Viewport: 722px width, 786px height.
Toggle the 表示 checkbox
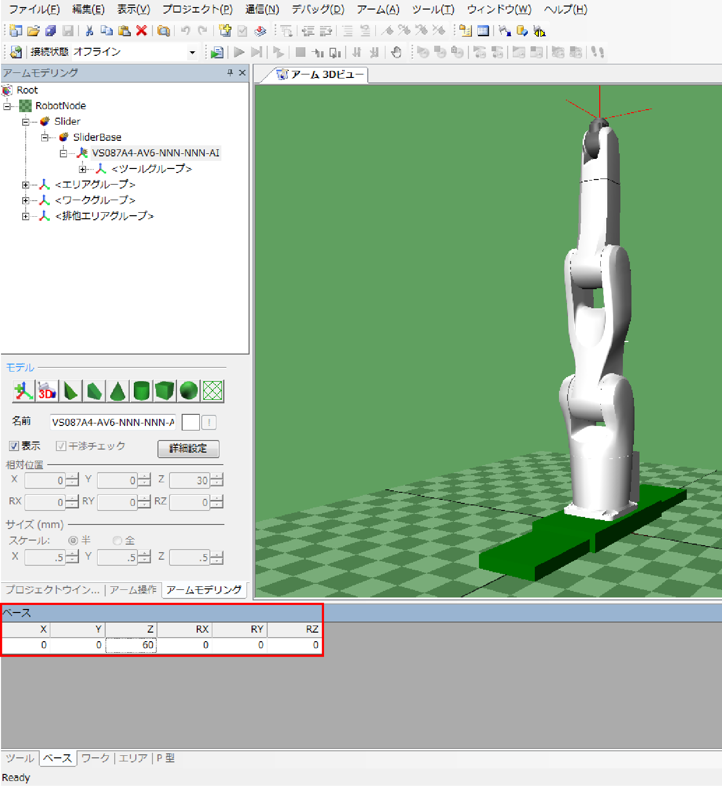click(14, 446)
